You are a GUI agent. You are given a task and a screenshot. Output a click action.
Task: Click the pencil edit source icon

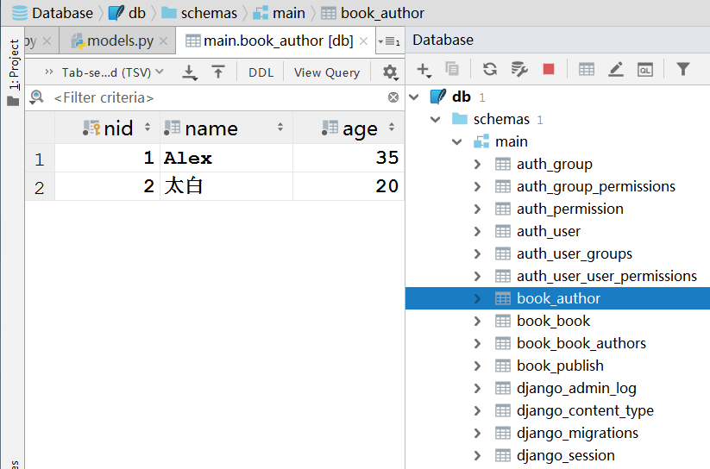615,70
